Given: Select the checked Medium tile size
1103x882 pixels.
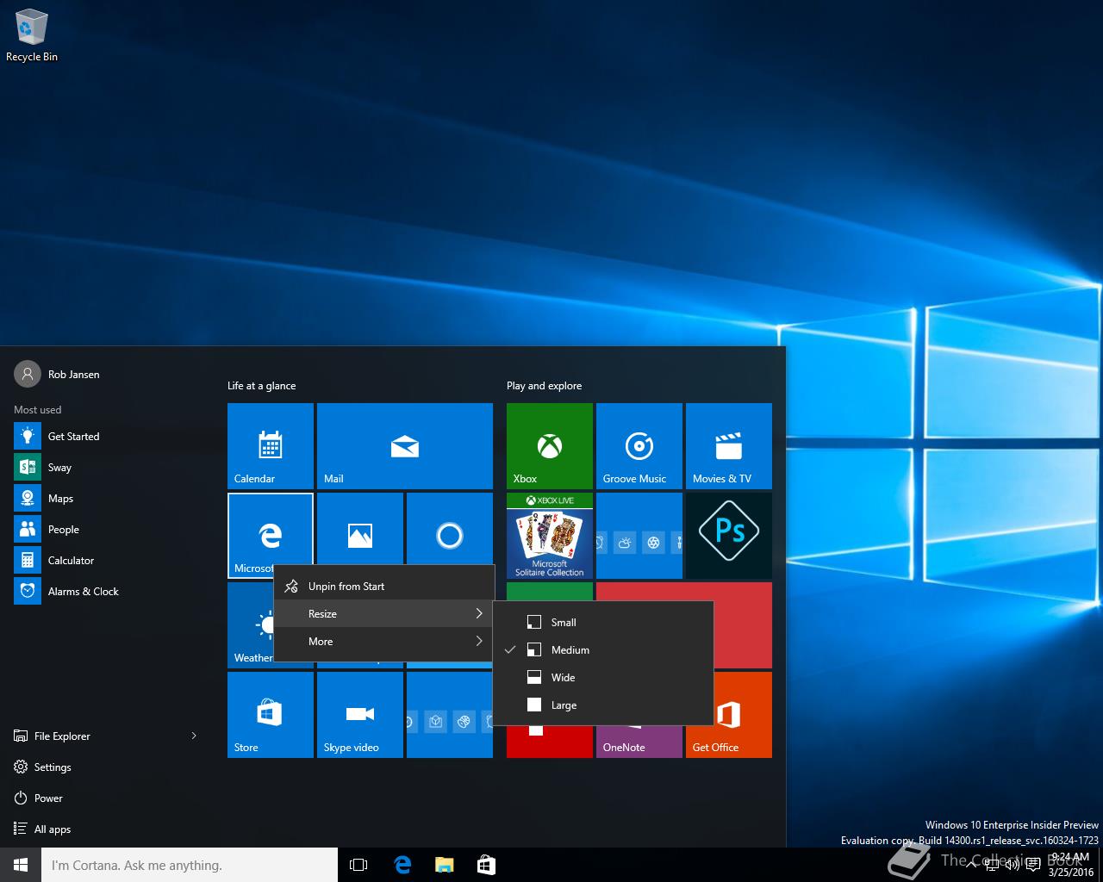Looking at the screenshot, I should pyautogui.click(x=603, y=649).
